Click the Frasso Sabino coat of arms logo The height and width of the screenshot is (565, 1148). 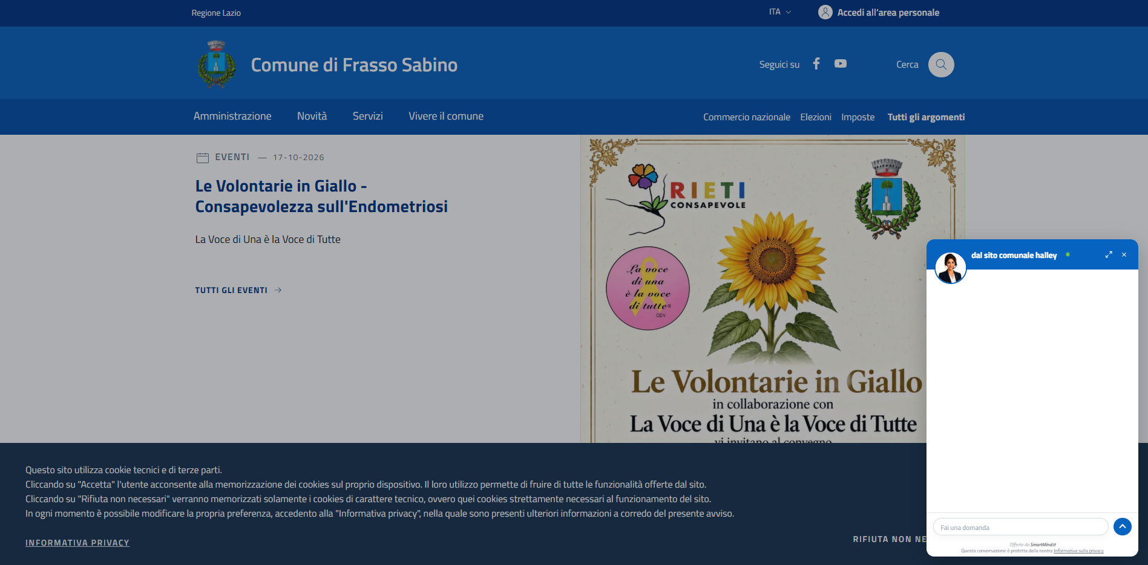tap(217, 64)
